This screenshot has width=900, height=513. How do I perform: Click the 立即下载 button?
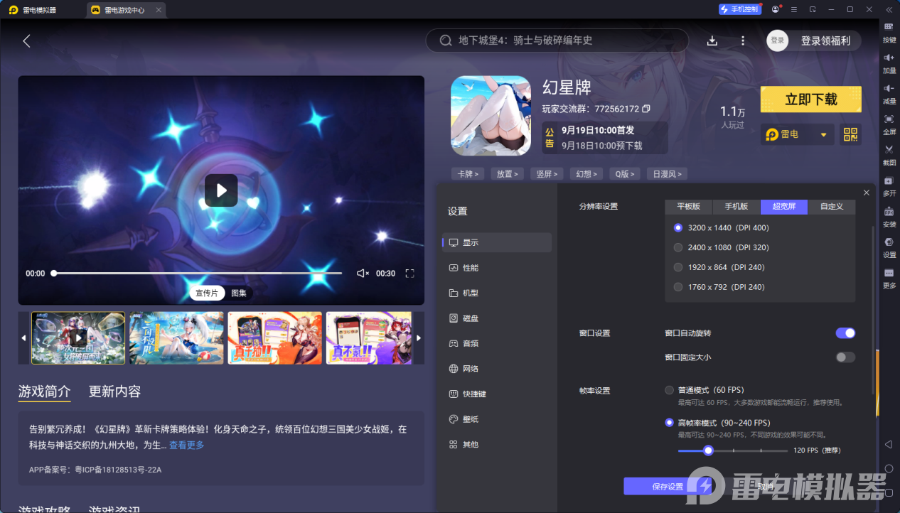[811, 99]
